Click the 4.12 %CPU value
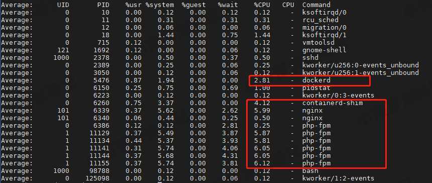432x183 pixels. 262,103
